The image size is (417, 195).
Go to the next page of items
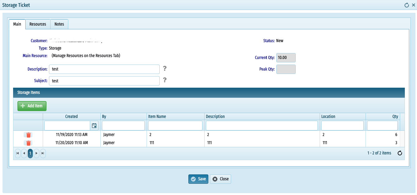pyautogui.click(x=36, y=153)
